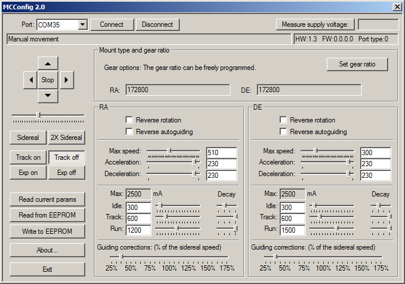Click the Connect button
Screen dimensions: 405x284
[x=111, y=24]
